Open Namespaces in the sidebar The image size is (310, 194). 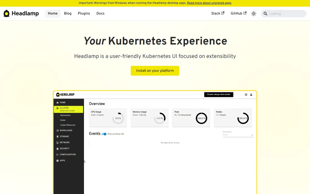pos(65,115)
